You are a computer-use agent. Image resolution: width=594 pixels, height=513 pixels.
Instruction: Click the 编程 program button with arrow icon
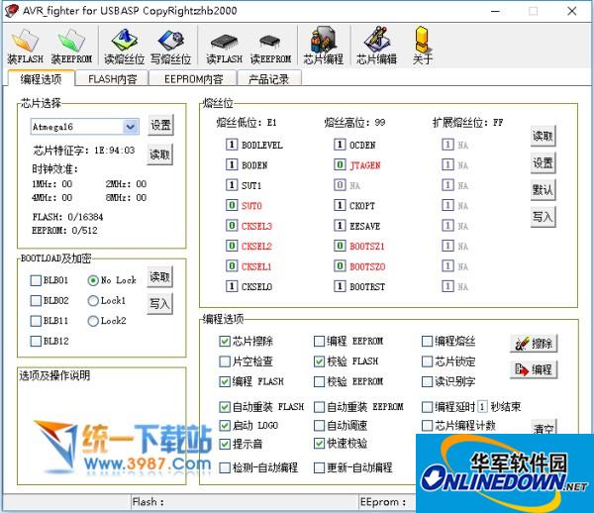[x=534, y=369]
